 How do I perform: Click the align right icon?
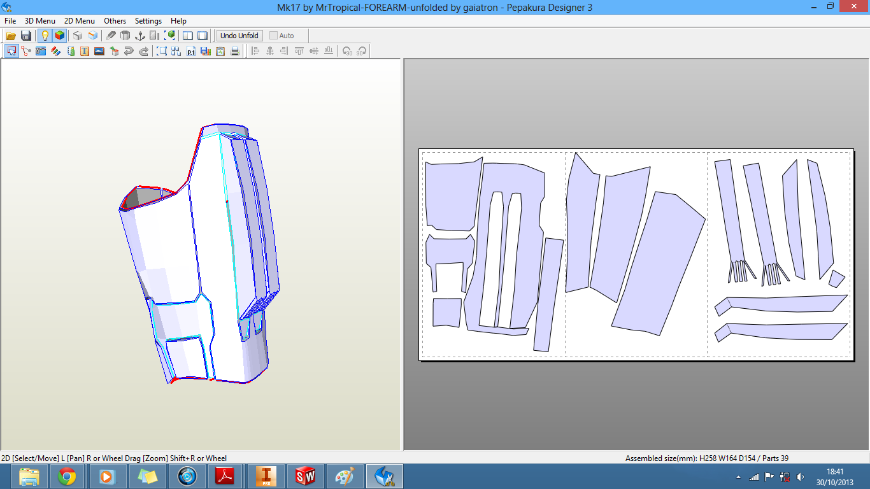click(x=285, y=52)
